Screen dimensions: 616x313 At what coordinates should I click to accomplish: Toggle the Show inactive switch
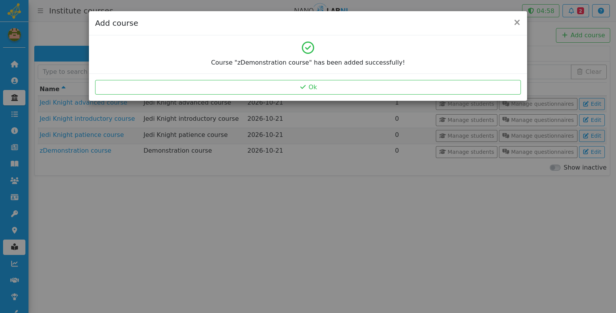click(x=555, y=168)
